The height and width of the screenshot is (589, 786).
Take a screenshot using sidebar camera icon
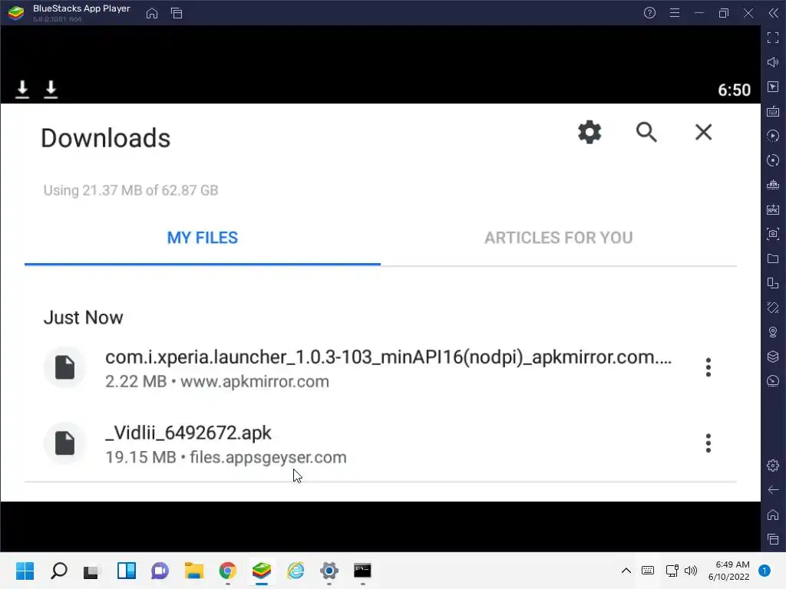773,234
